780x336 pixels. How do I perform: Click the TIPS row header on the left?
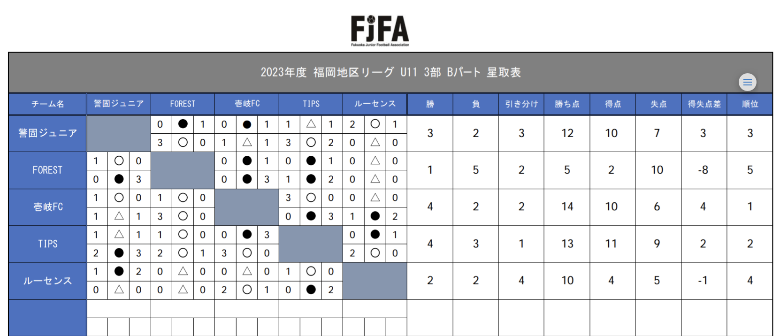47,244
